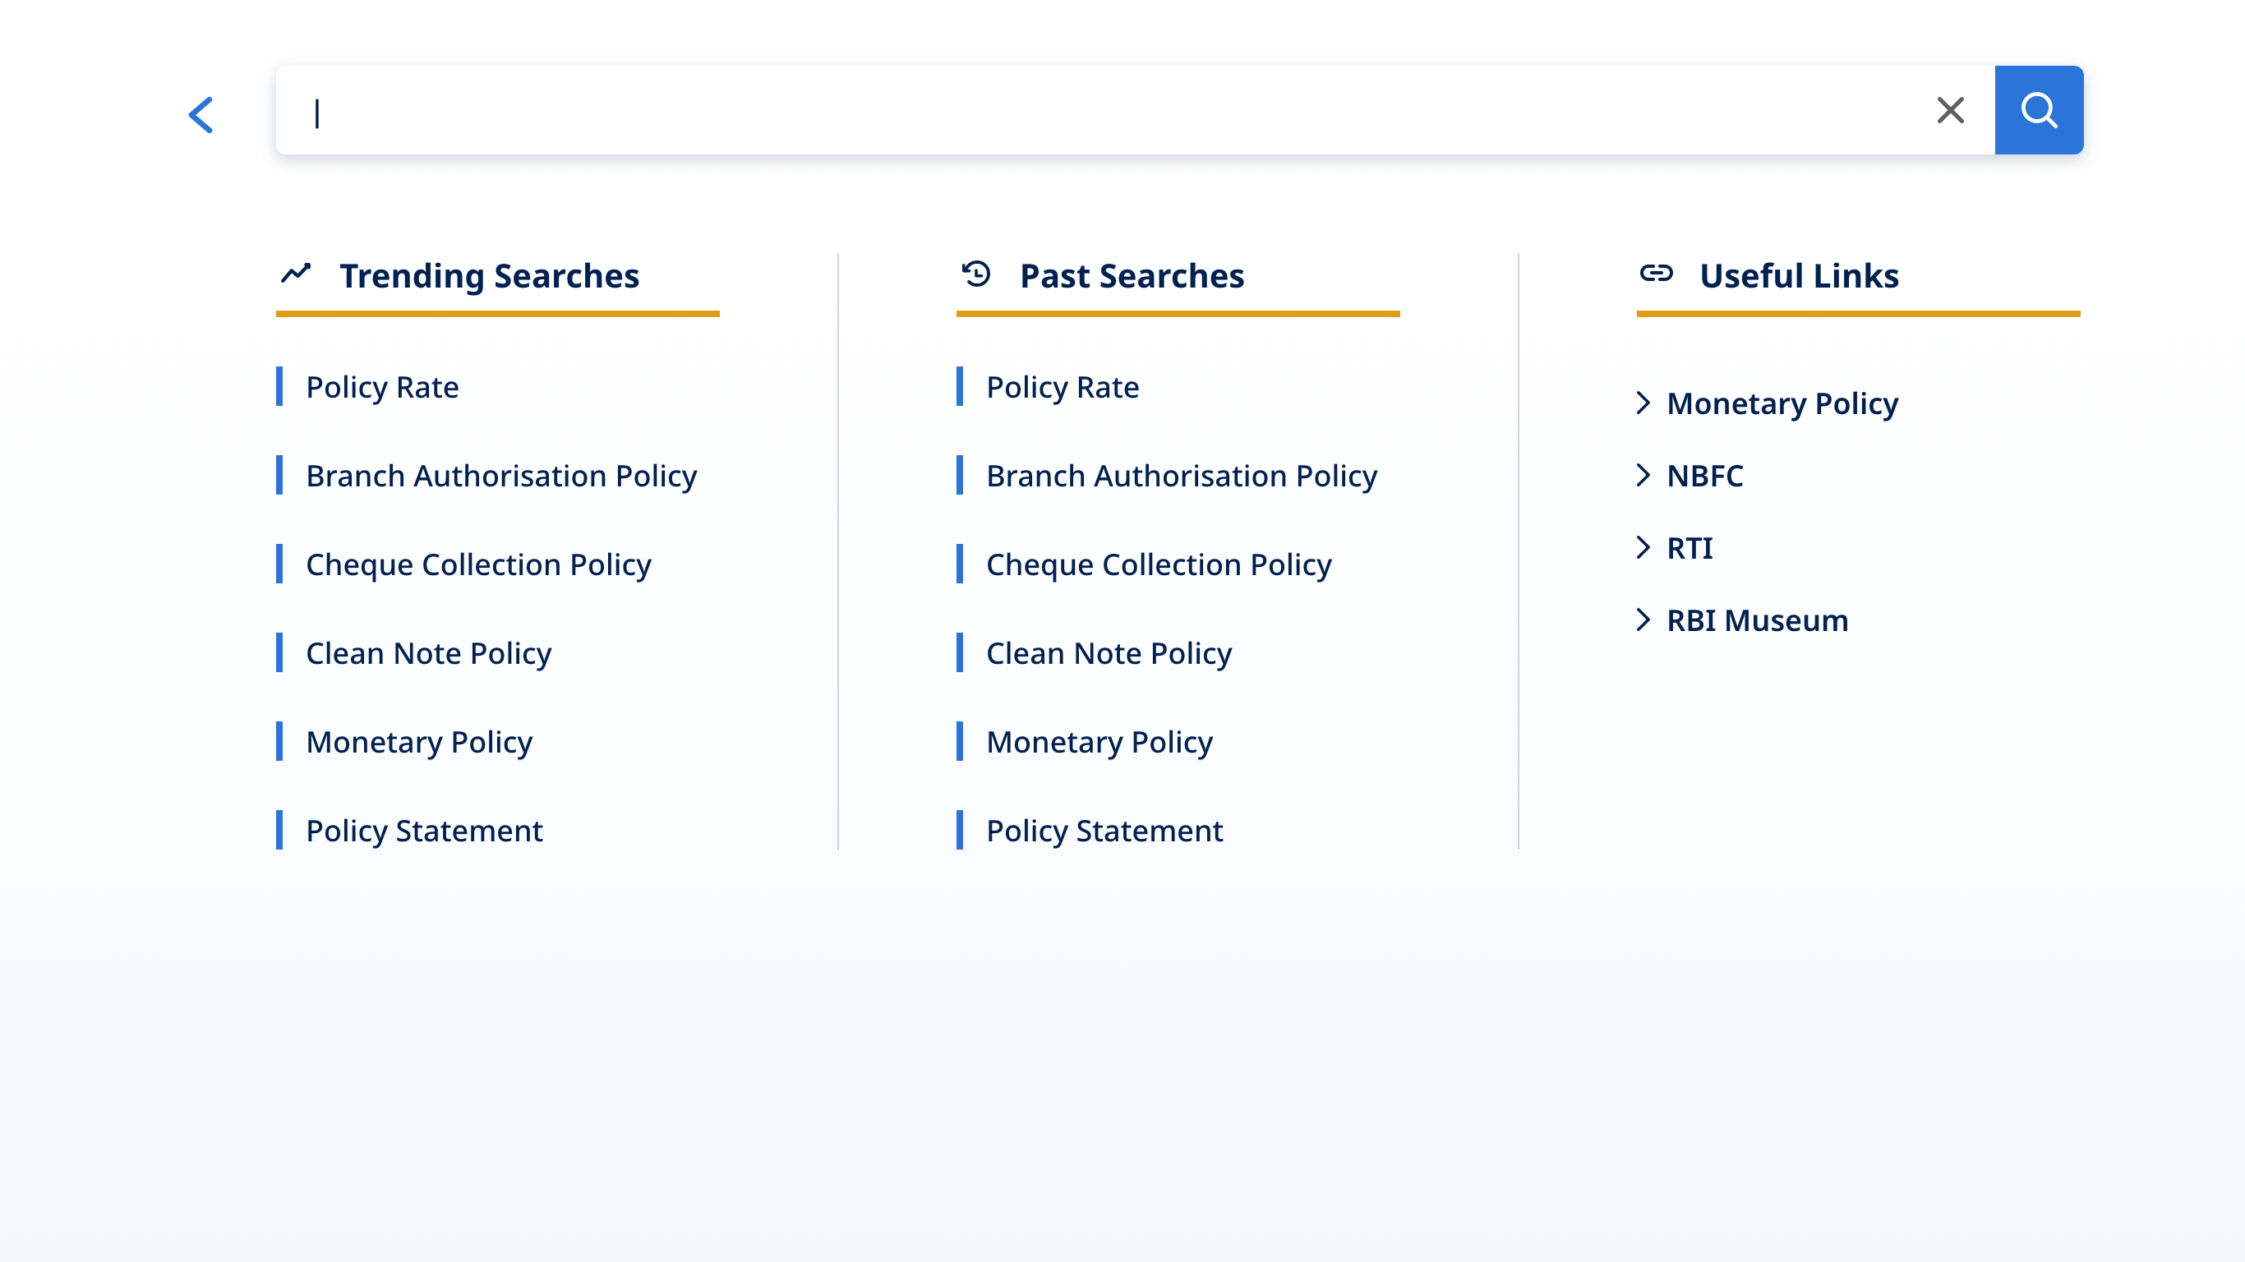Screen dimensions: 2245x1262
Task: Click the blue search magnifier button
Action: pyautogui.click(x=2038, y=111)
